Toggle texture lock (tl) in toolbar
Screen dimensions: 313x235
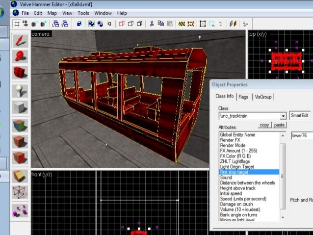[221, 23]
